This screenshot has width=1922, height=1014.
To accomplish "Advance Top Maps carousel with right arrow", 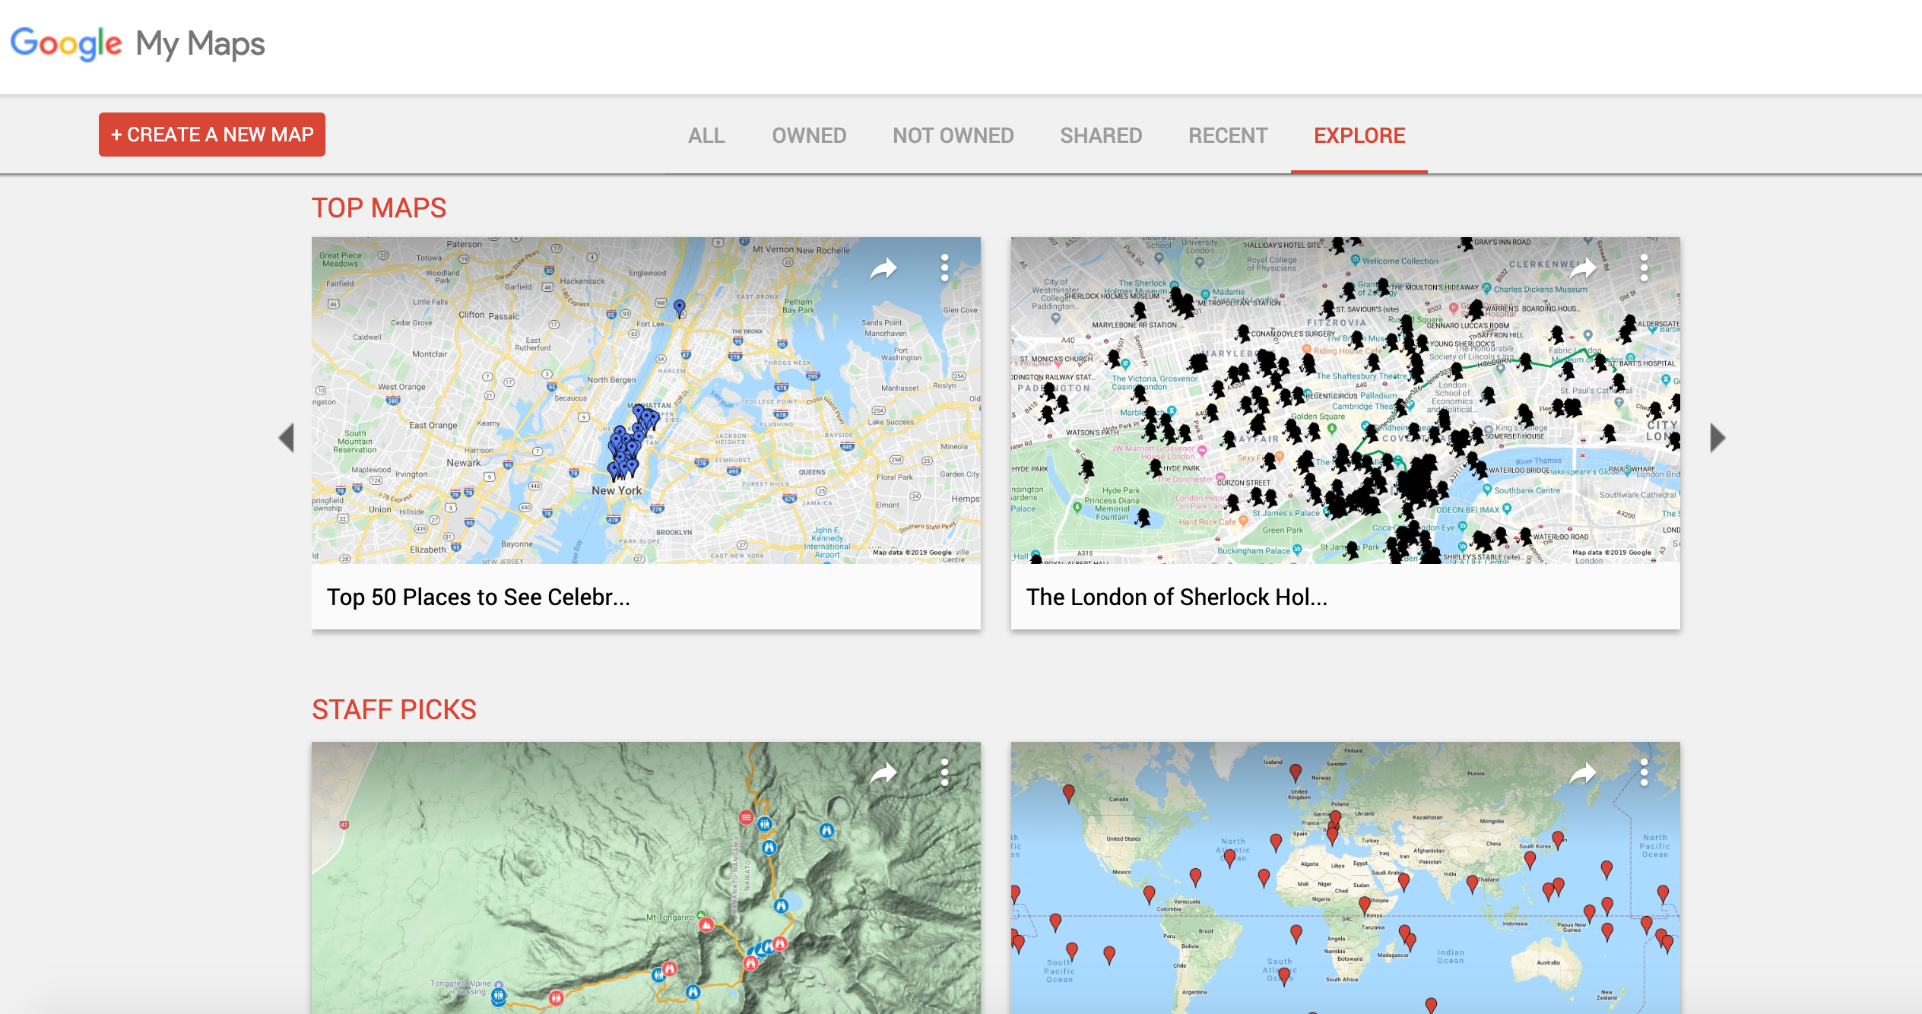I will pos(1717,438).
